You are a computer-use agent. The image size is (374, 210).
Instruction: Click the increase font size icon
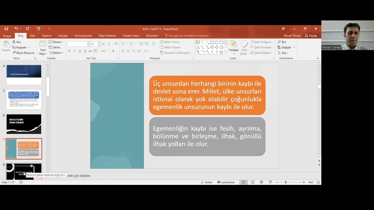104,44
